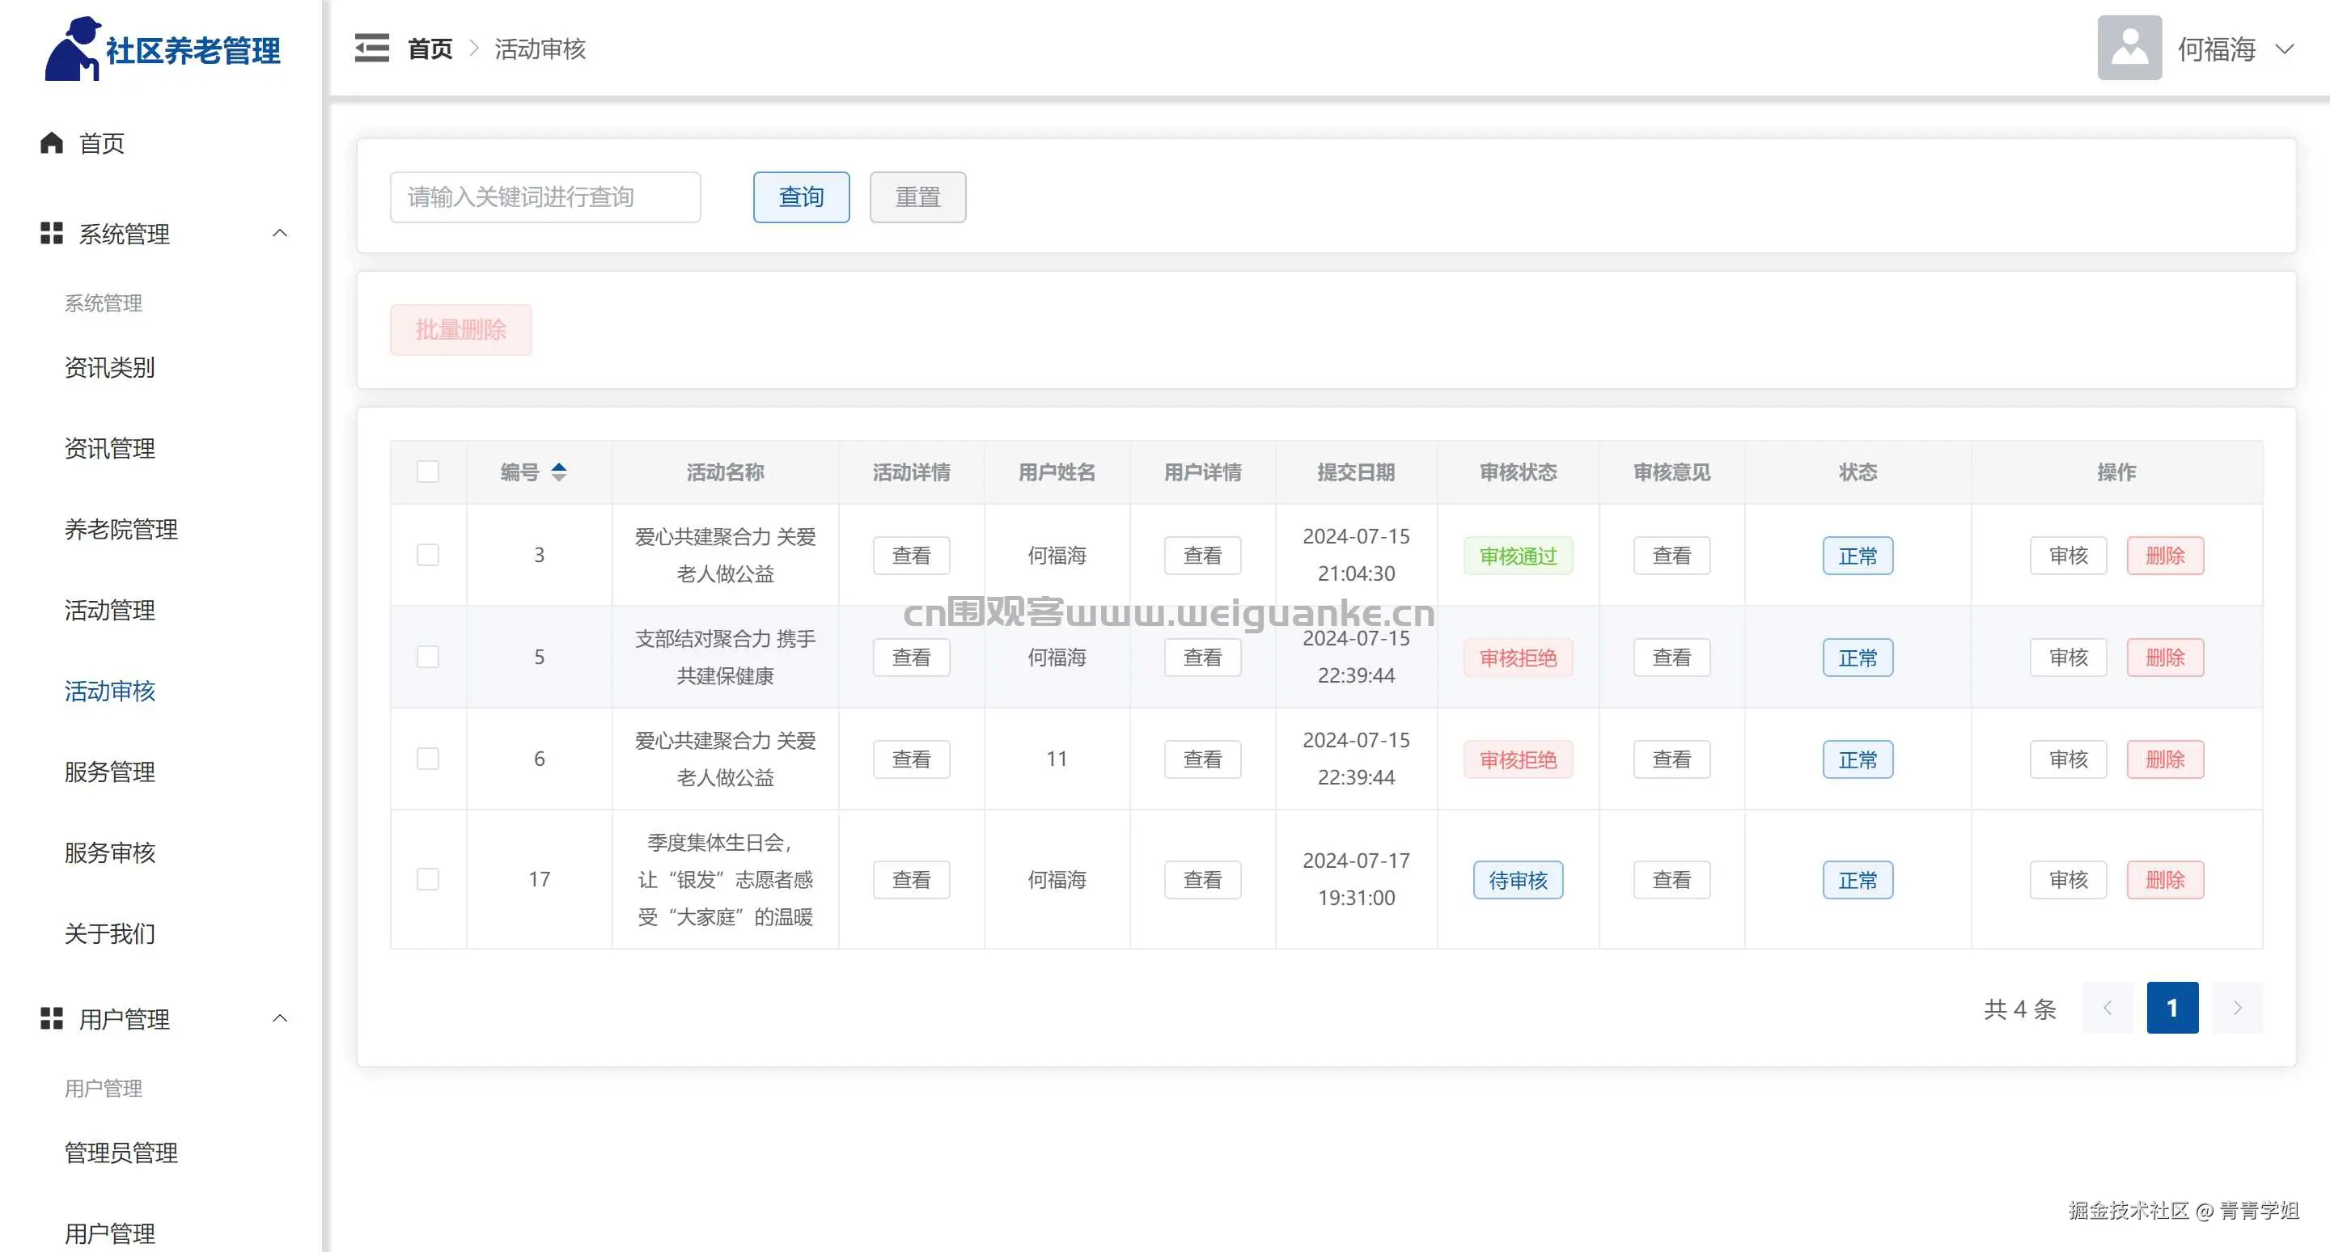Open the 何福海 user dropdown arrow

point(2284,49)
